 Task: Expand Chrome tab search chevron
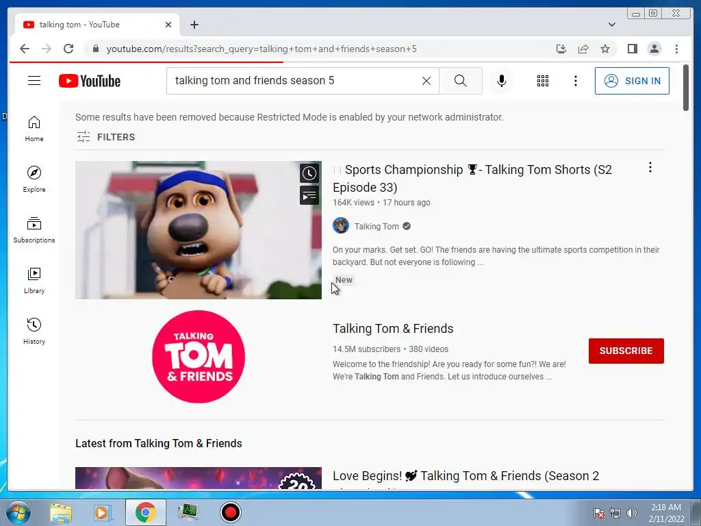click(x=611, y=25)
